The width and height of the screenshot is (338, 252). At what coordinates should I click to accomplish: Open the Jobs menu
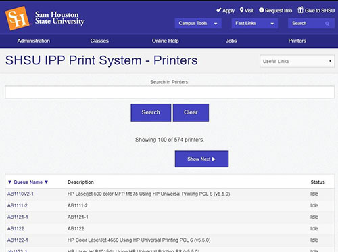point(231,41)
